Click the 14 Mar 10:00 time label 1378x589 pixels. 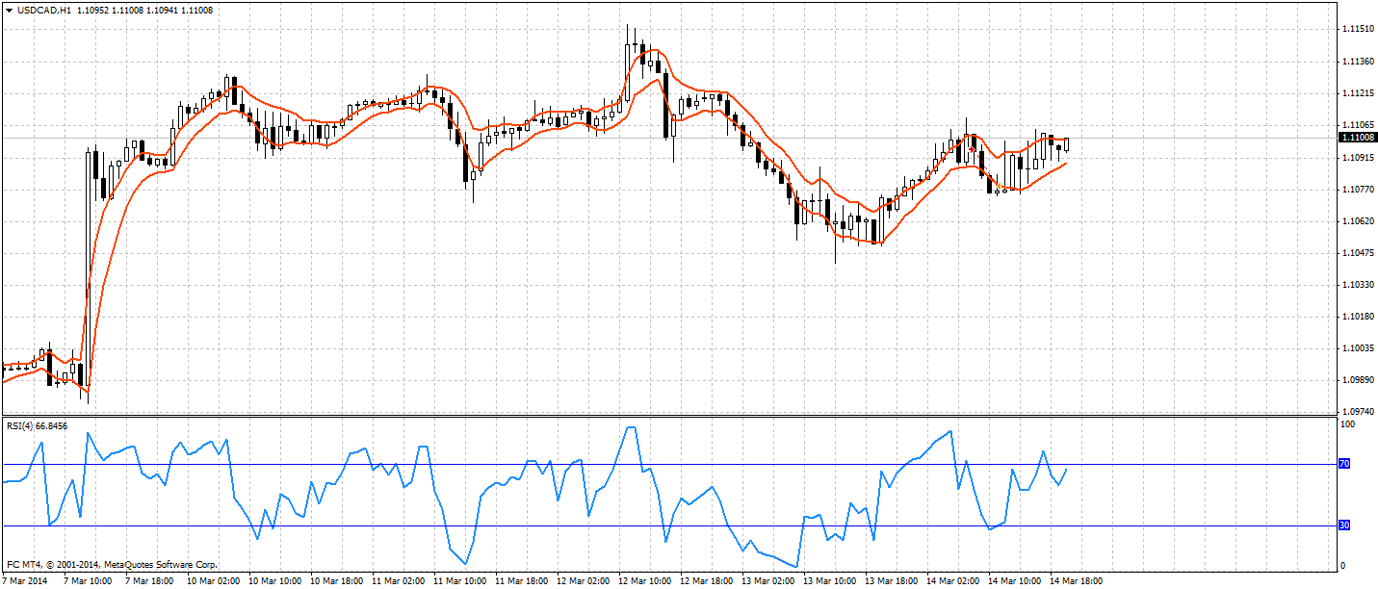(1015, 581)
